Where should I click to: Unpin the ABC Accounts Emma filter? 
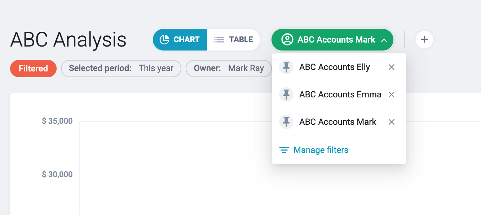click(x=286, y=95)
